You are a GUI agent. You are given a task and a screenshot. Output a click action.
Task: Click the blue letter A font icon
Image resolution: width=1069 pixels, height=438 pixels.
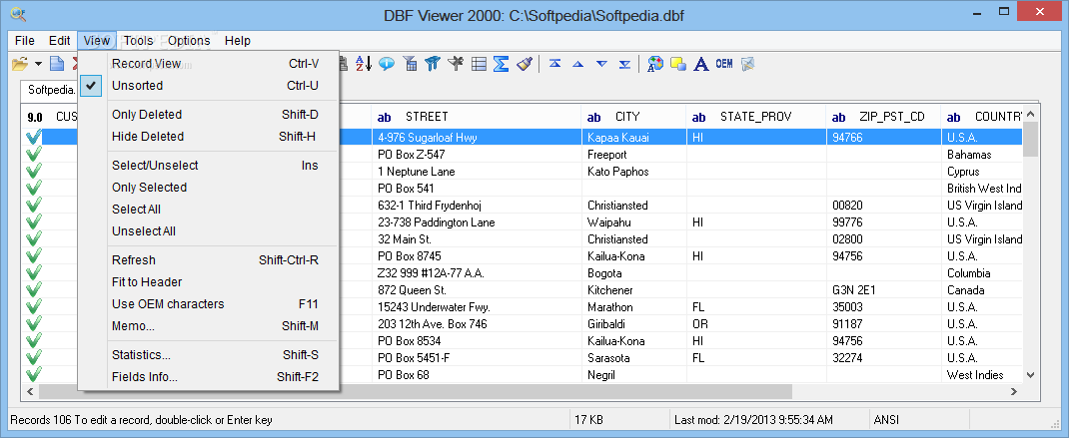pyautogui.click(x=701, y=64)
